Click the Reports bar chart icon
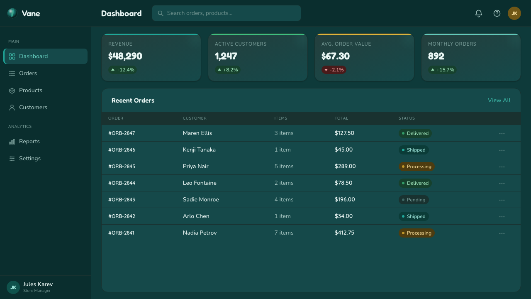531x299 pixels. coord(12,142)
